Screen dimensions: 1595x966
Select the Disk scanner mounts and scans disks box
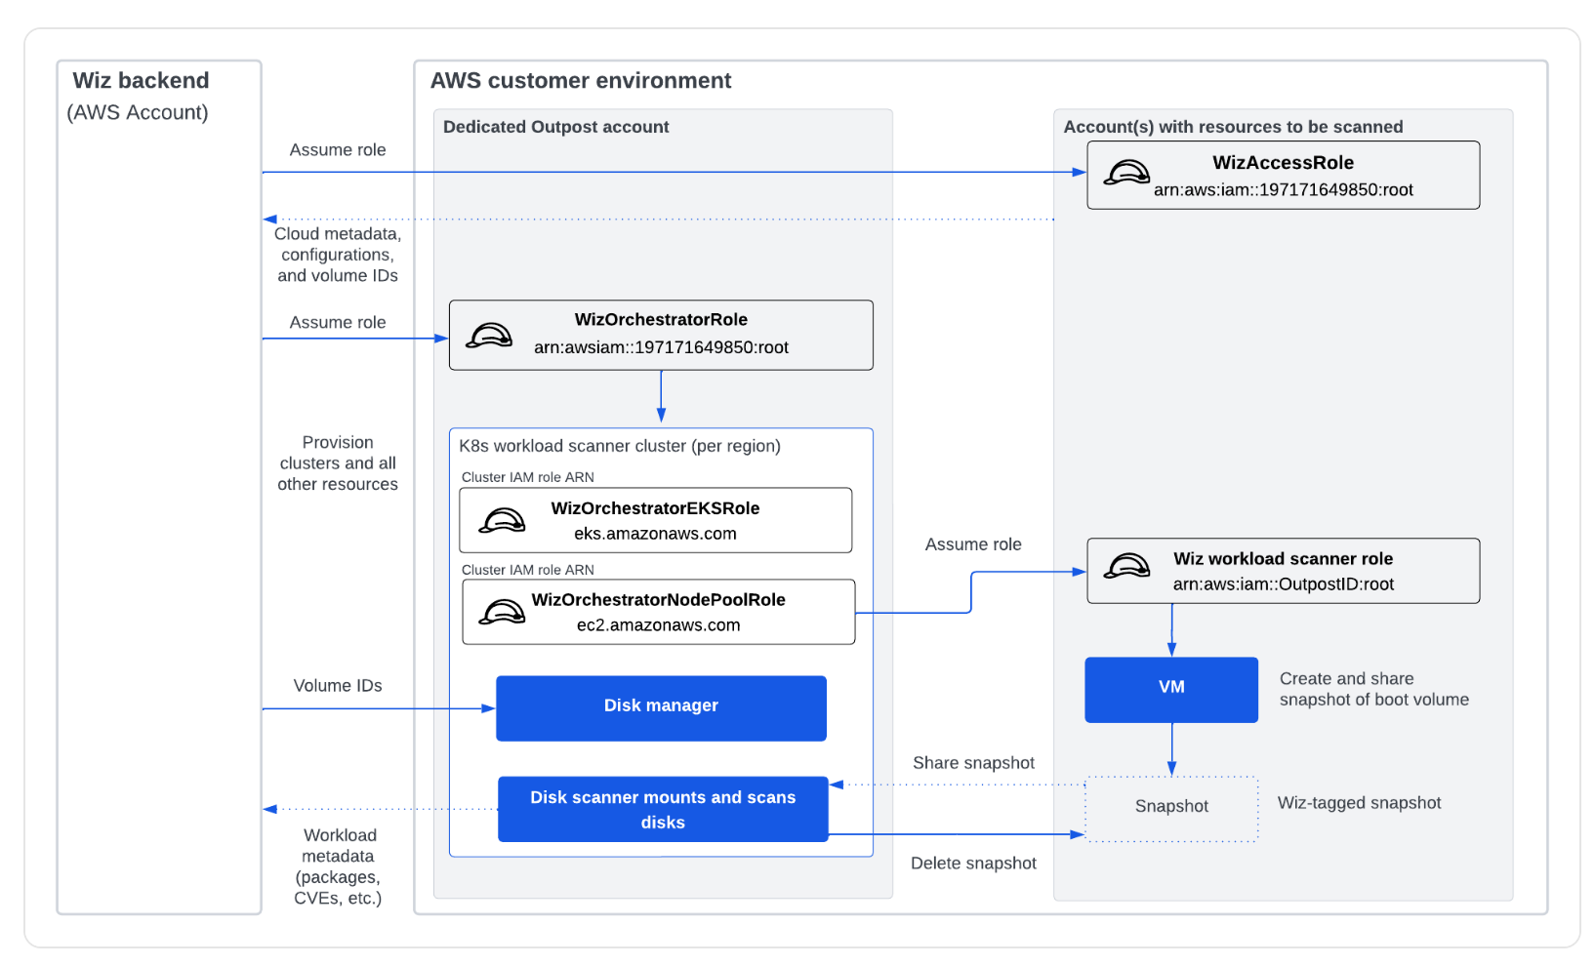point(663,809)
